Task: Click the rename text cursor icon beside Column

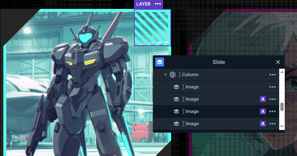Action: 179,75
